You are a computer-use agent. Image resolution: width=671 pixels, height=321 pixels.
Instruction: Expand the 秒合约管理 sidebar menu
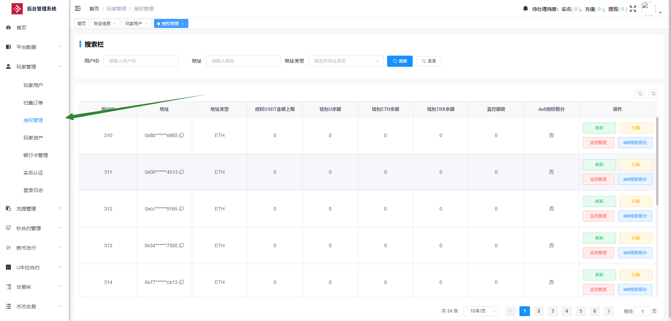(x=34, y=228)
